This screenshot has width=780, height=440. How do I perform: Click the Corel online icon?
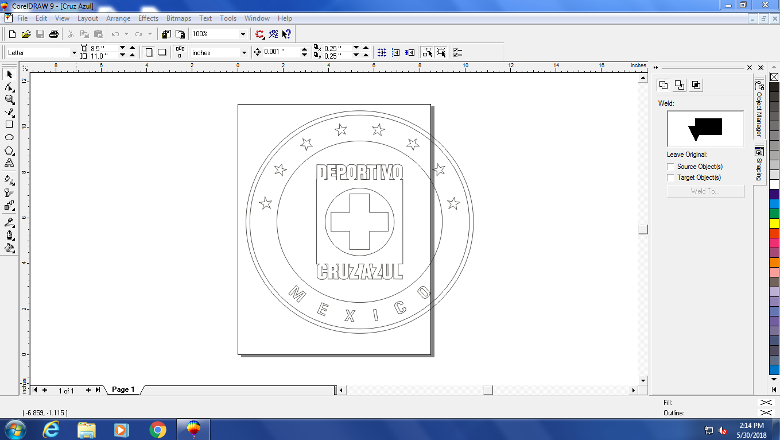coord(273,34)
